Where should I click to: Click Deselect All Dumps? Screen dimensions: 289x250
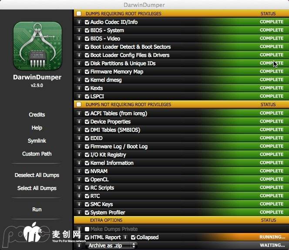(x=37, y=175)
